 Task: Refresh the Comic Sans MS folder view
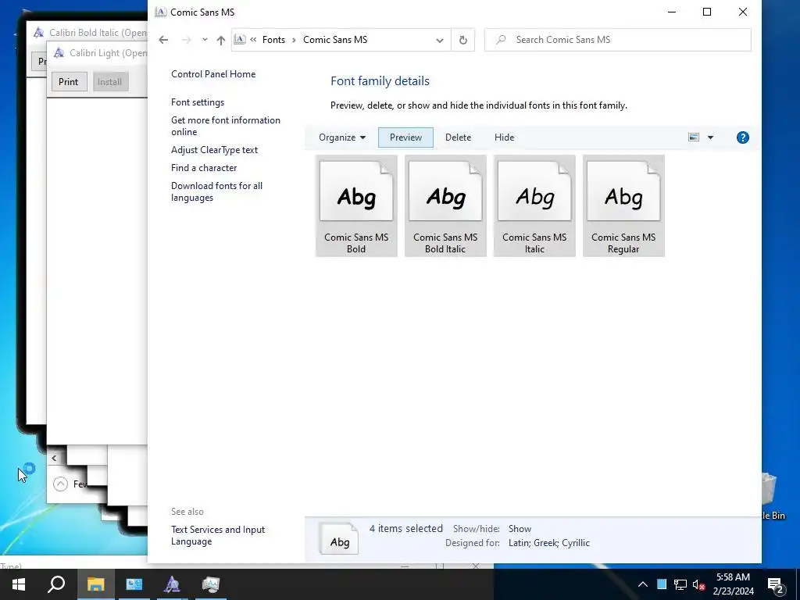[x=462, y=40]
